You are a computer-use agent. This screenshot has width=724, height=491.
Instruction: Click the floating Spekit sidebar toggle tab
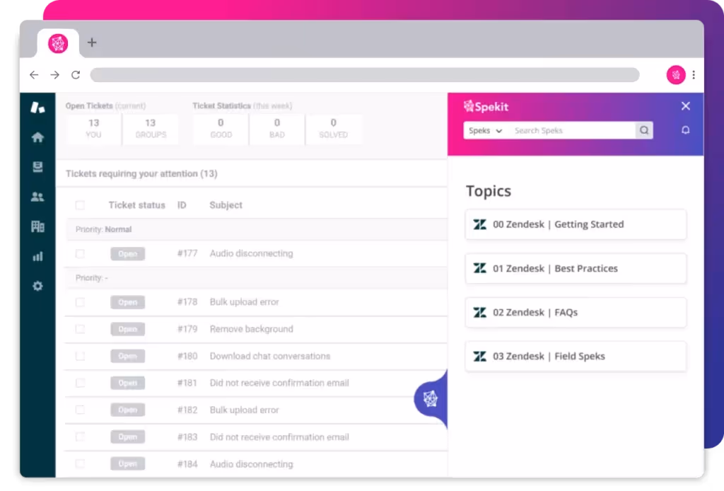(431, 398)
